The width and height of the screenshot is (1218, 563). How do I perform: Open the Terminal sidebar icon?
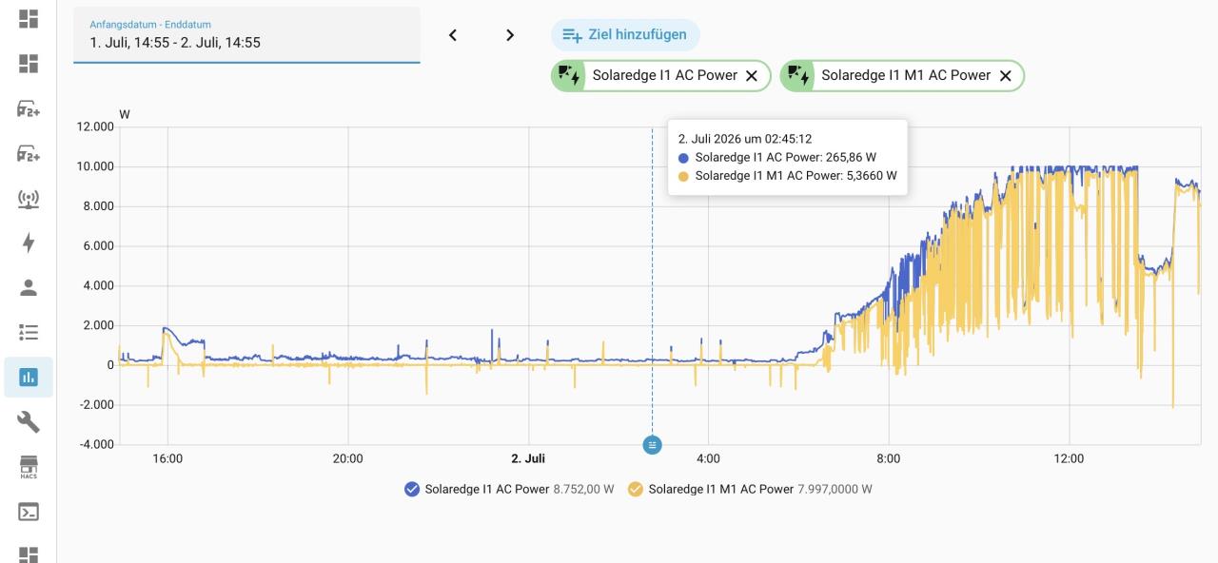tap(29, 512)
